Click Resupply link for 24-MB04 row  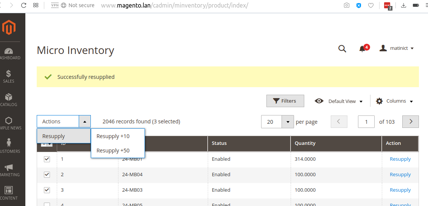[x=400, y=175]
